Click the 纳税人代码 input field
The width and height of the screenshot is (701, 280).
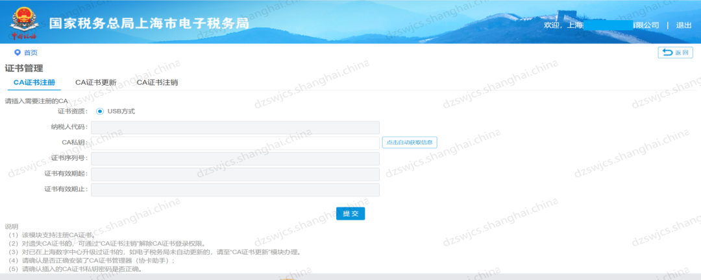click(235, 127)
